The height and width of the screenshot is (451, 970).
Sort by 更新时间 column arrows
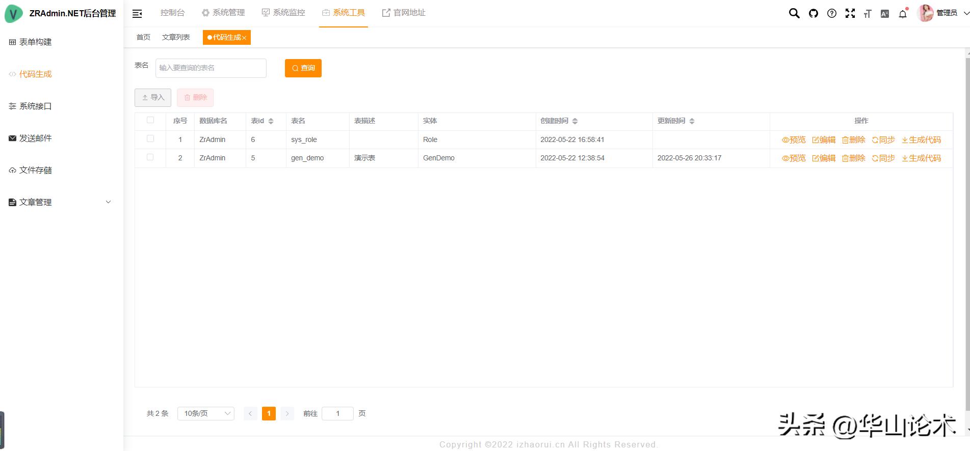[x=692, y=121]
